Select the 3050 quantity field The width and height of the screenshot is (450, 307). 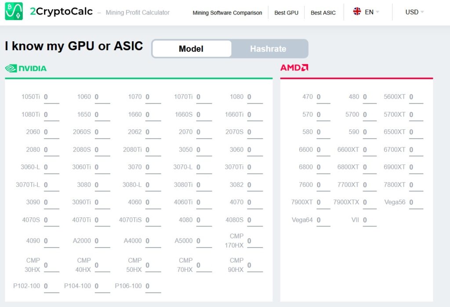coord(204,150)
